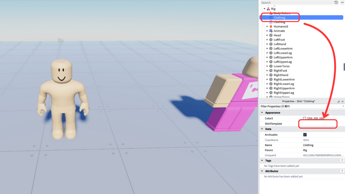Toggle the Archivable checkbox

pos(305,135)
